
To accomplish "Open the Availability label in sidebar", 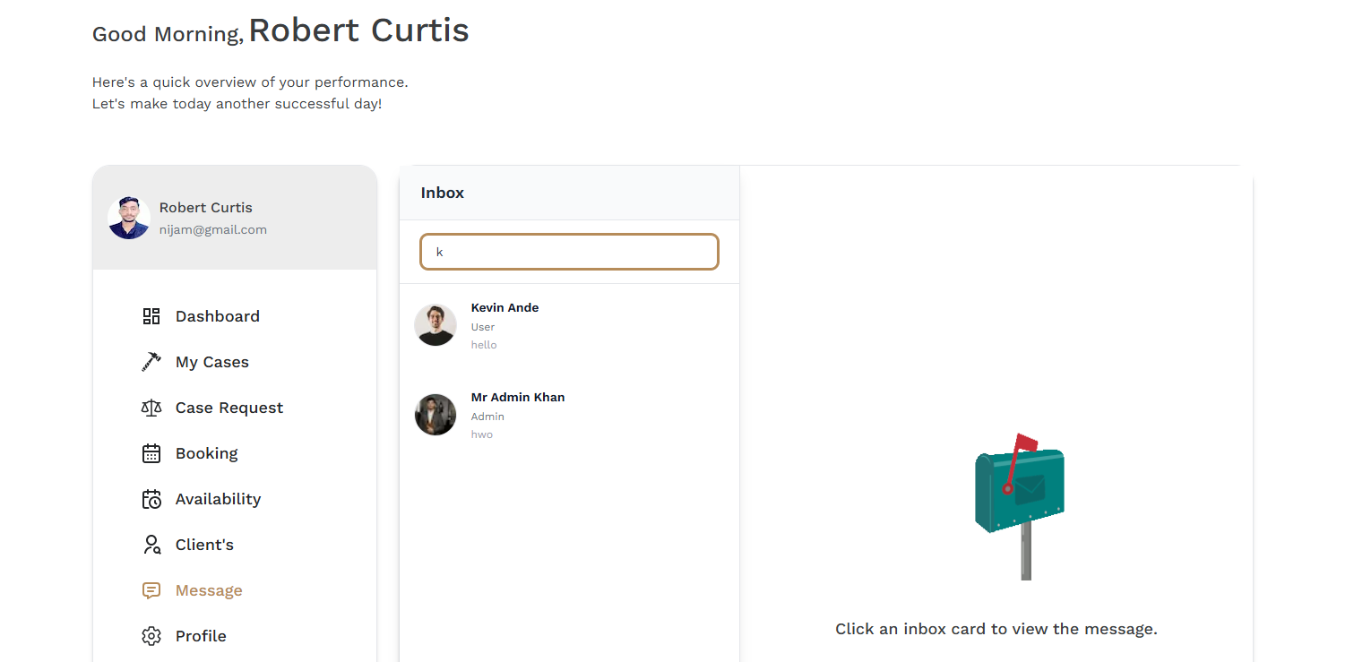I will [x=219, y=499].
